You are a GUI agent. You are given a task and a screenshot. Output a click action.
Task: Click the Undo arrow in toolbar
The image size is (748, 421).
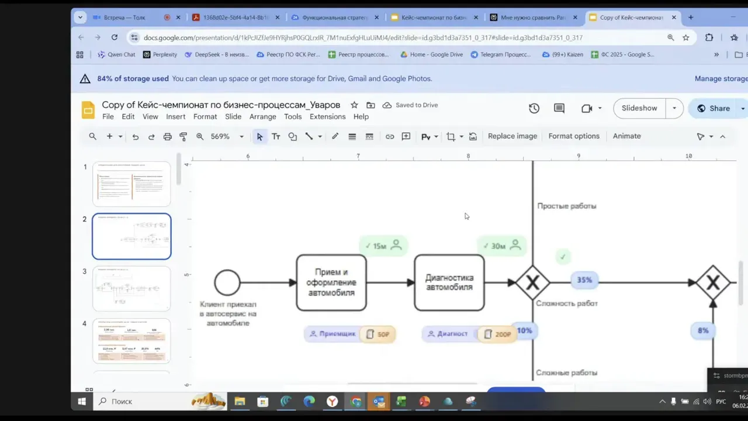tap(136, 136)
